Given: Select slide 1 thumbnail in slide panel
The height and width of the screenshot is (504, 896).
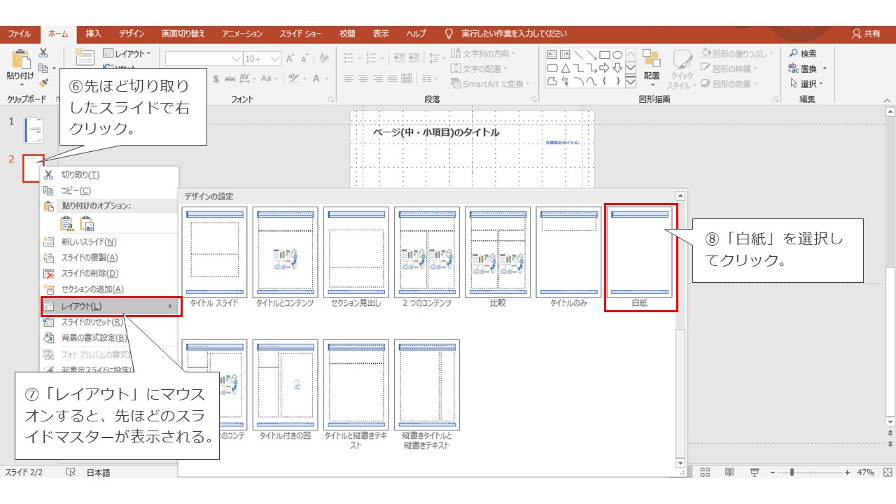Looking at the screenshot, I should click(34, 130).
